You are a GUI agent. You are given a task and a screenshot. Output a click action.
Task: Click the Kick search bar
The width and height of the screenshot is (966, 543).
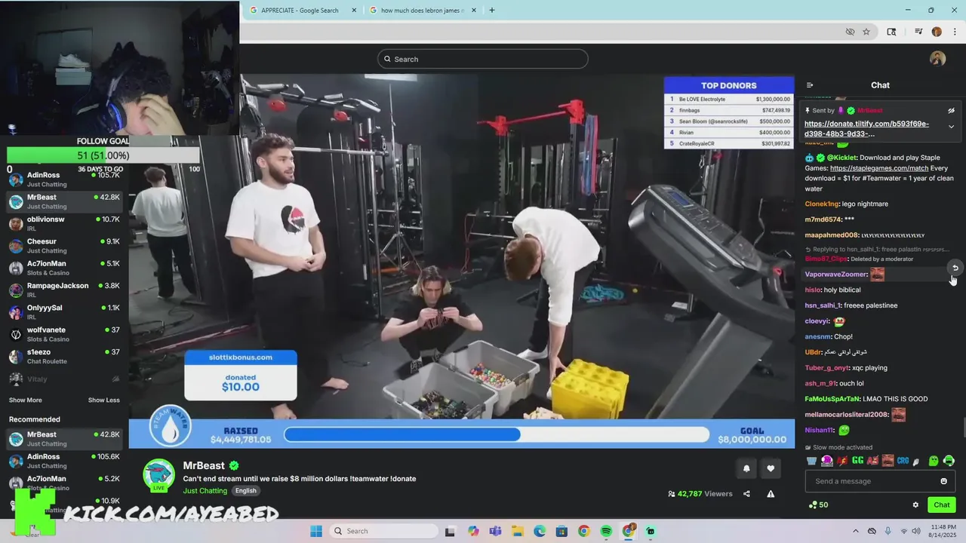(x=483, y=59)
